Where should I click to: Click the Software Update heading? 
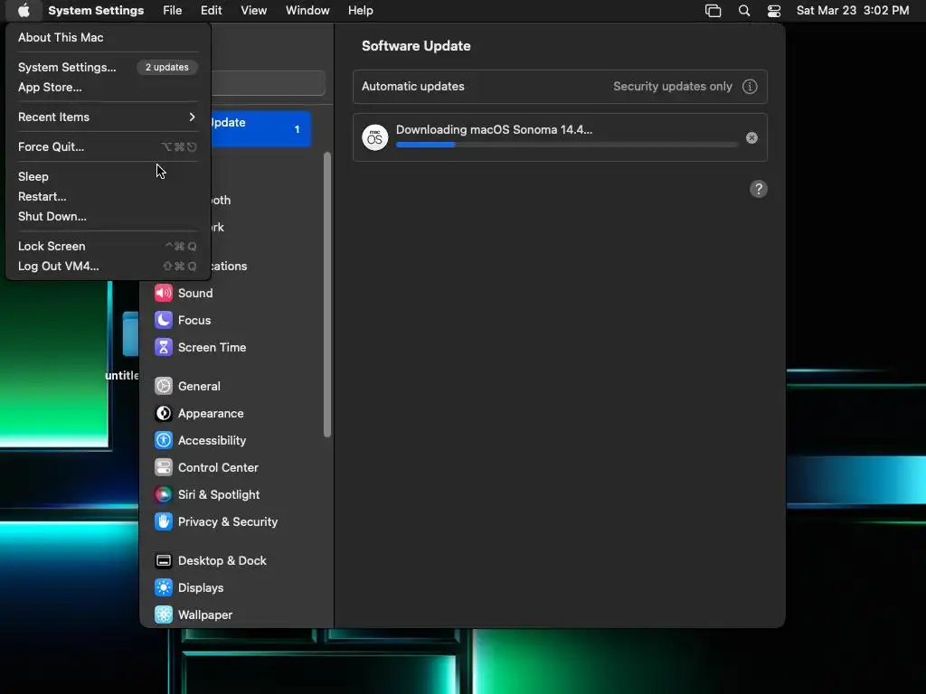point(416,46)
